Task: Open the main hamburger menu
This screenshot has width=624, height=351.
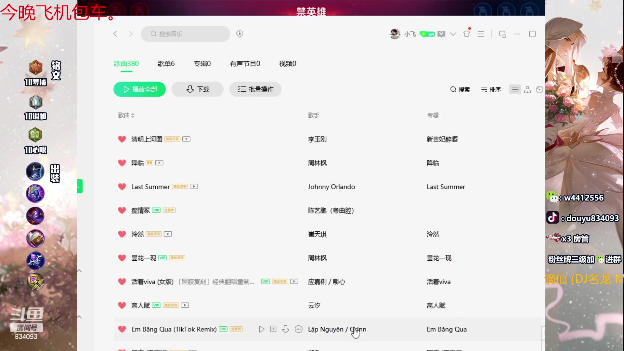Action: (x=481, y=33)
